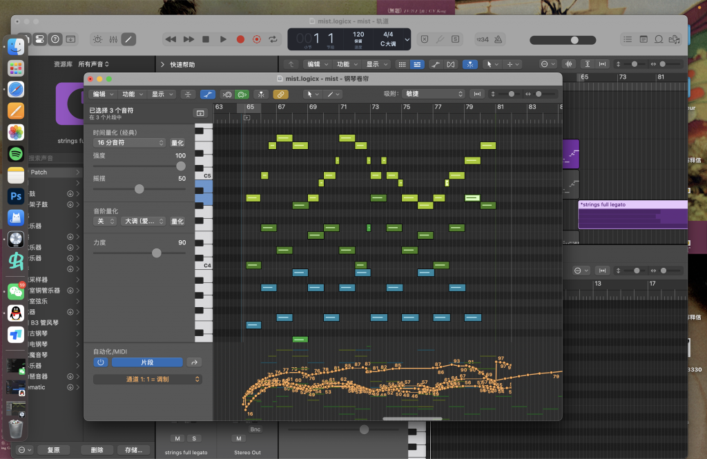Open the 16分音符 quantize dropdown
Viewport: 707px width, 459px height.
tap(129, 143)
